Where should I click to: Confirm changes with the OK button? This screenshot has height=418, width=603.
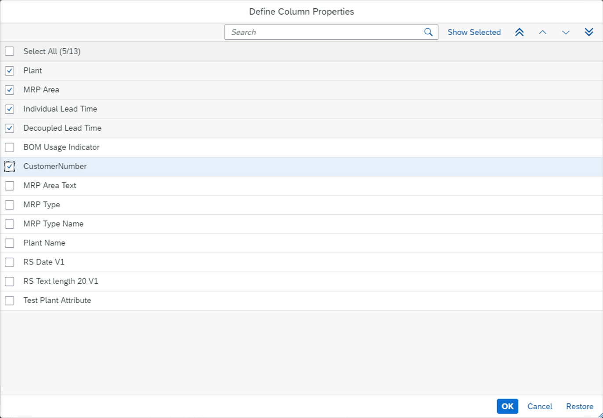click(x=507, y=406)
